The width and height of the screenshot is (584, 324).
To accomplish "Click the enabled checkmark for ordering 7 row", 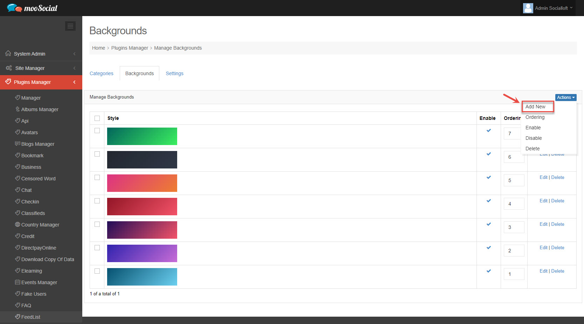I will point(489,130).
